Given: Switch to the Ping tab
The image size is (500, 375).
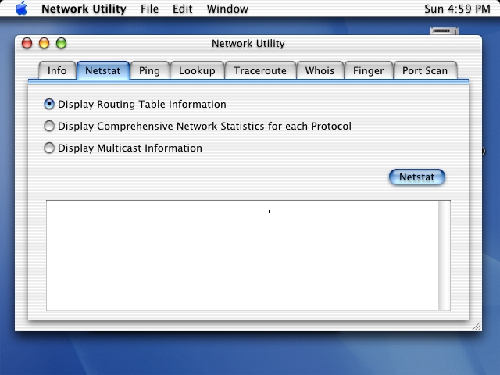Looking at the screenshot, I should click(x=149, y=70).
